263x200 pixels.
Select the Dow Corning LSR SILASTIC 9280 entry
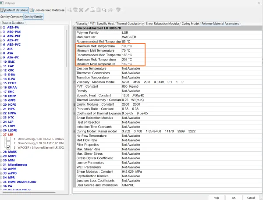click(x=39, y=139)
